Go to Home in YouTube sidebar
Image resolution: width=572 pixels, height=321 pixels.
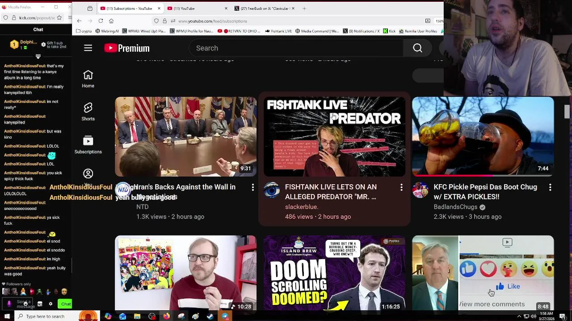88,79
